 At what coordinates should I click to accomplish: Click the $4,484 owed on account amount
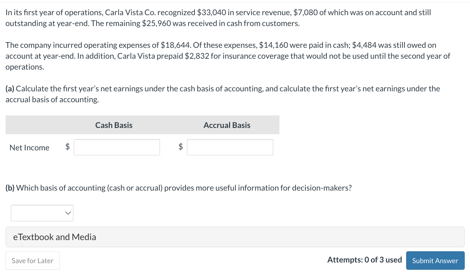364,45
